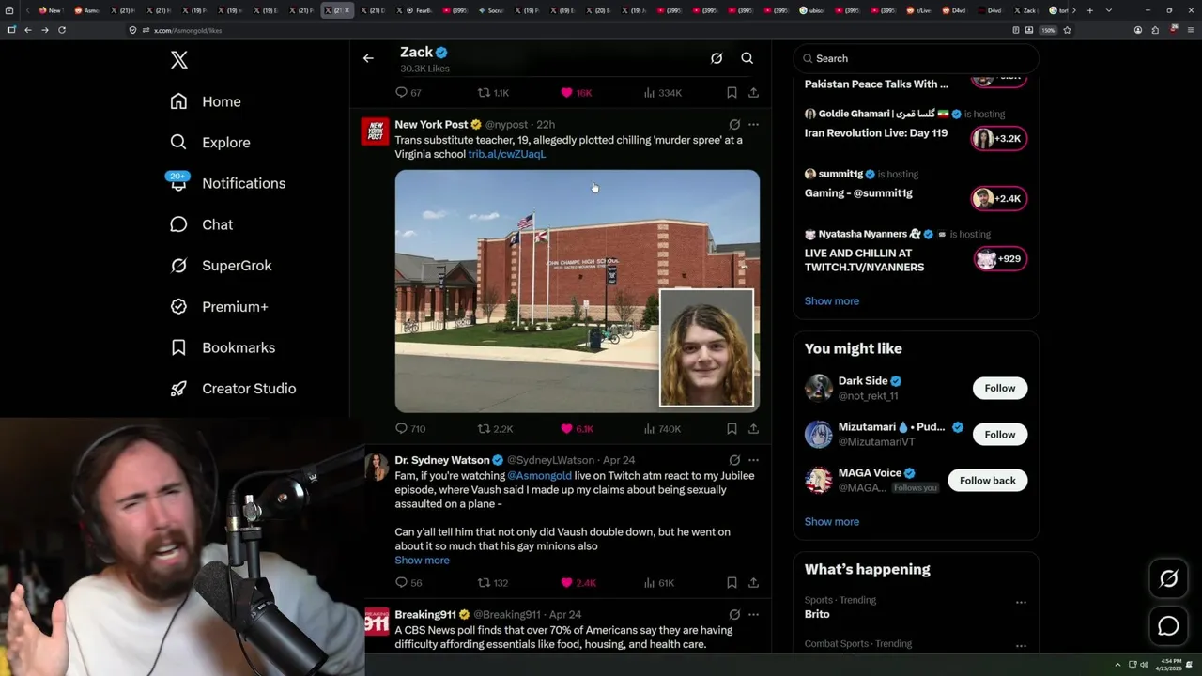This screenshot has width=1202, height=676.
Task: Click Grok icon on Dr. Sydney Watson post
Action: pyautogui.click(x=734, y=460)
